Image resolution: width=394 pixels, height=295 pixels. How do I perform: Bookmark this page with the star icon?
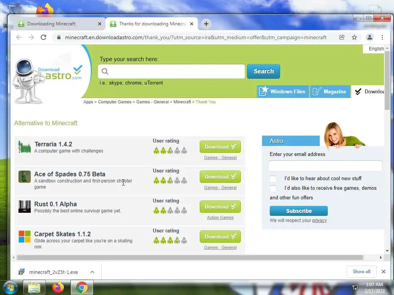tap(354, 37)
